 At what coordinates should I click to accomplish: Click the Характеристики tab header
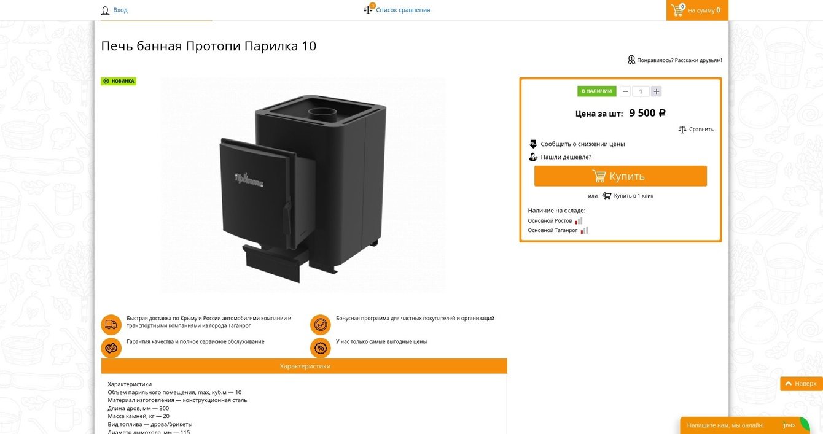point(304,366)
